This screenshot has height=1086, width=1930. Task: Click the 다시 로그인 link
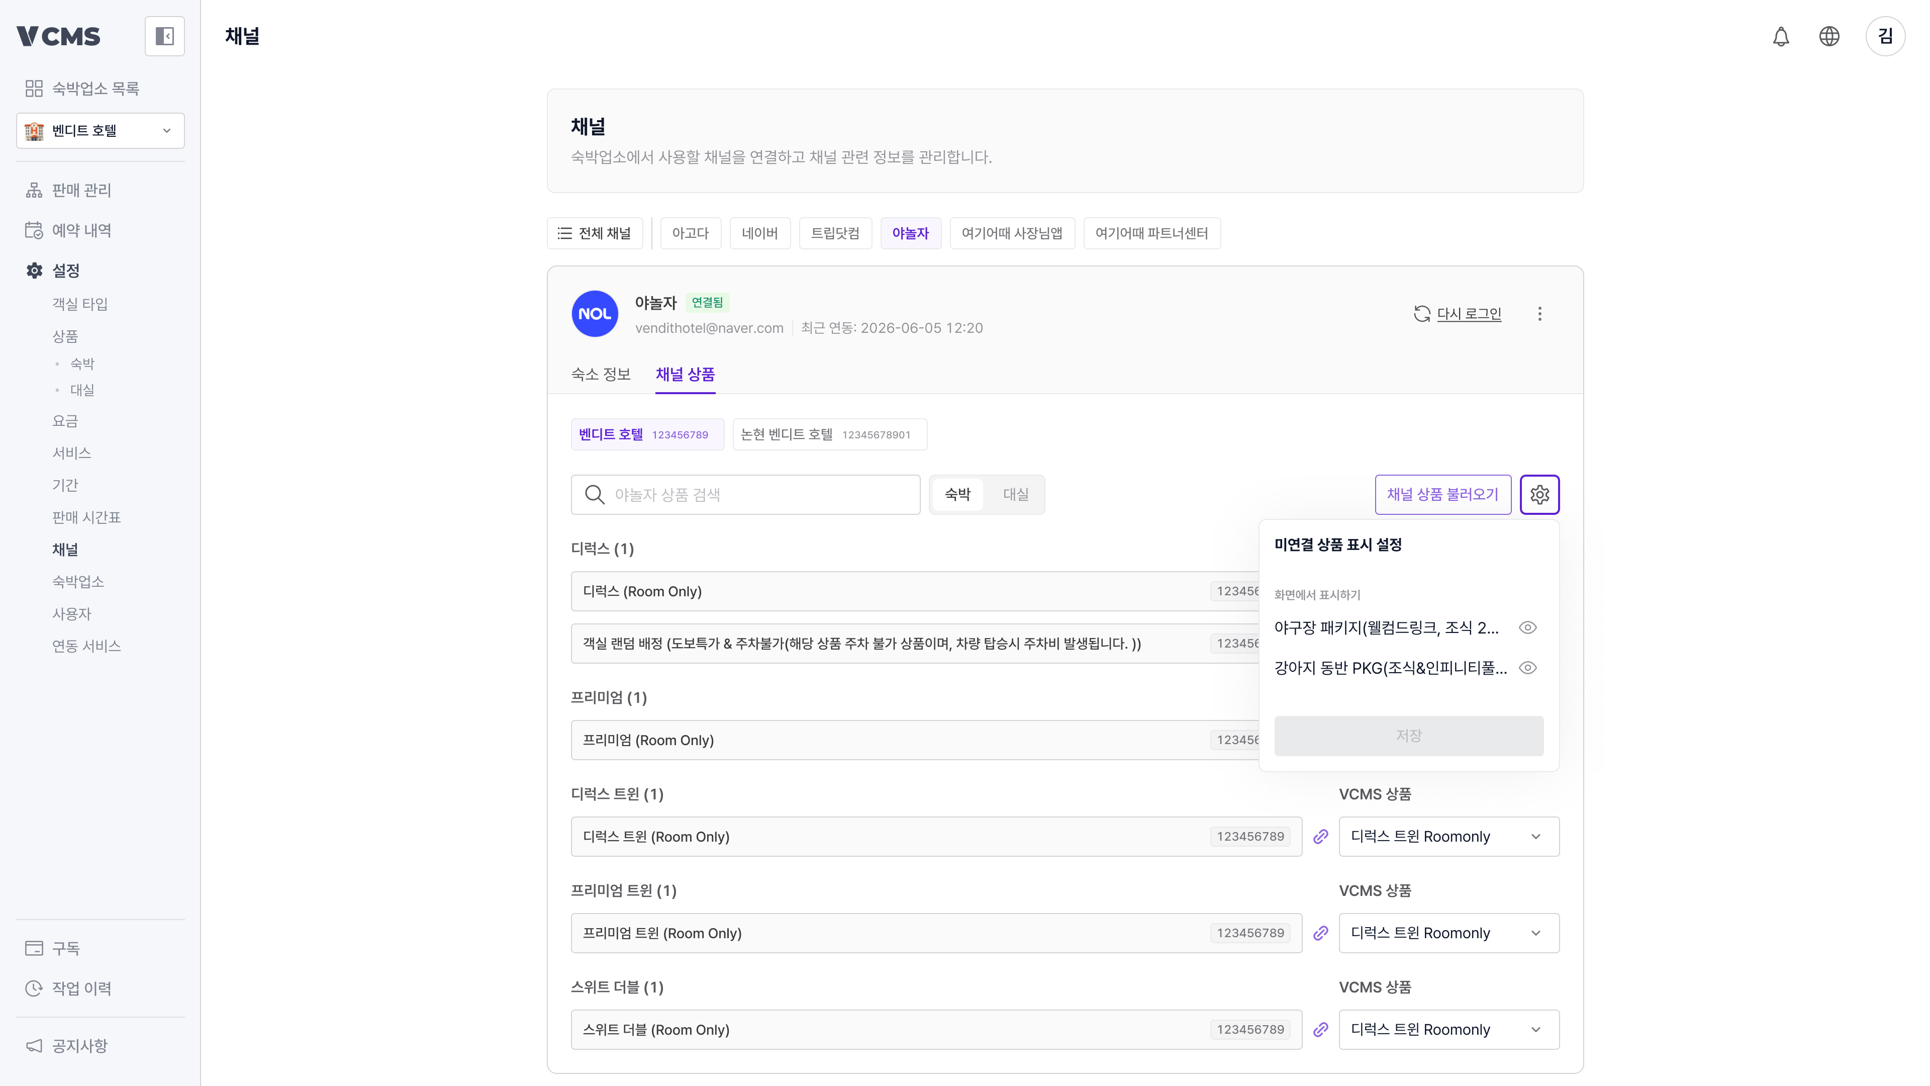[x=1469, y=314]
